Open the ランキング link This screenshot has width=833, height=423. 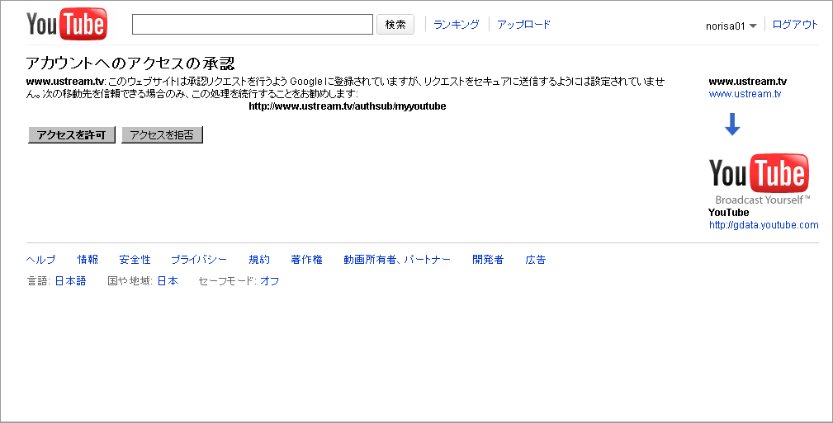tap(457, 25)
